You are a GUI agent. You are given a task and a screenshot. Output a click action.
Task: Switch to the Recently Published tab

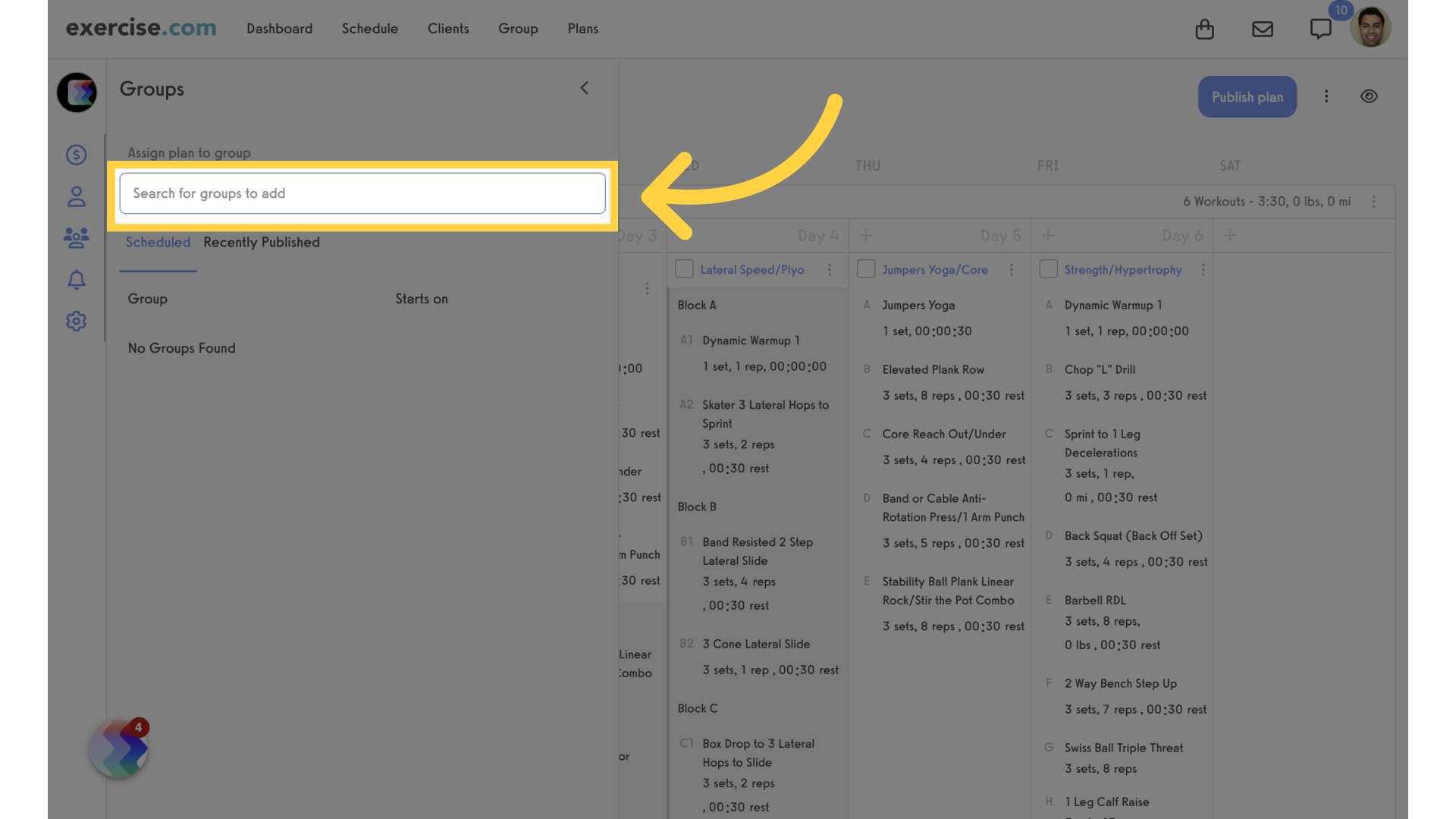click(262, 242)
